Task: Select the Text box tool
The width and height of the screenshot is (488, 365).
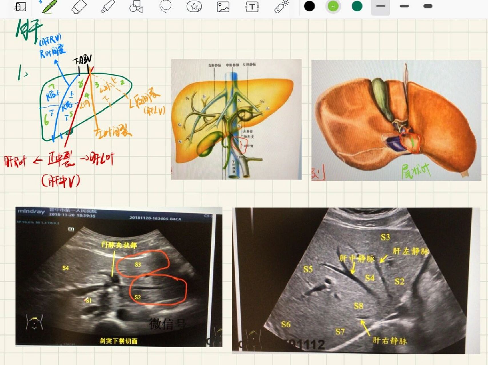Action: pos(252,7)
